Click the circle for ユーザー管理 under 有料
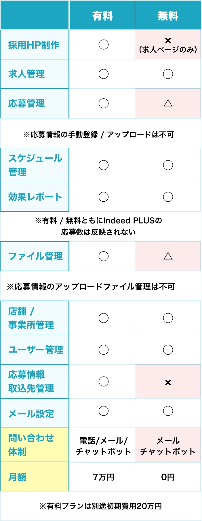 104,350
